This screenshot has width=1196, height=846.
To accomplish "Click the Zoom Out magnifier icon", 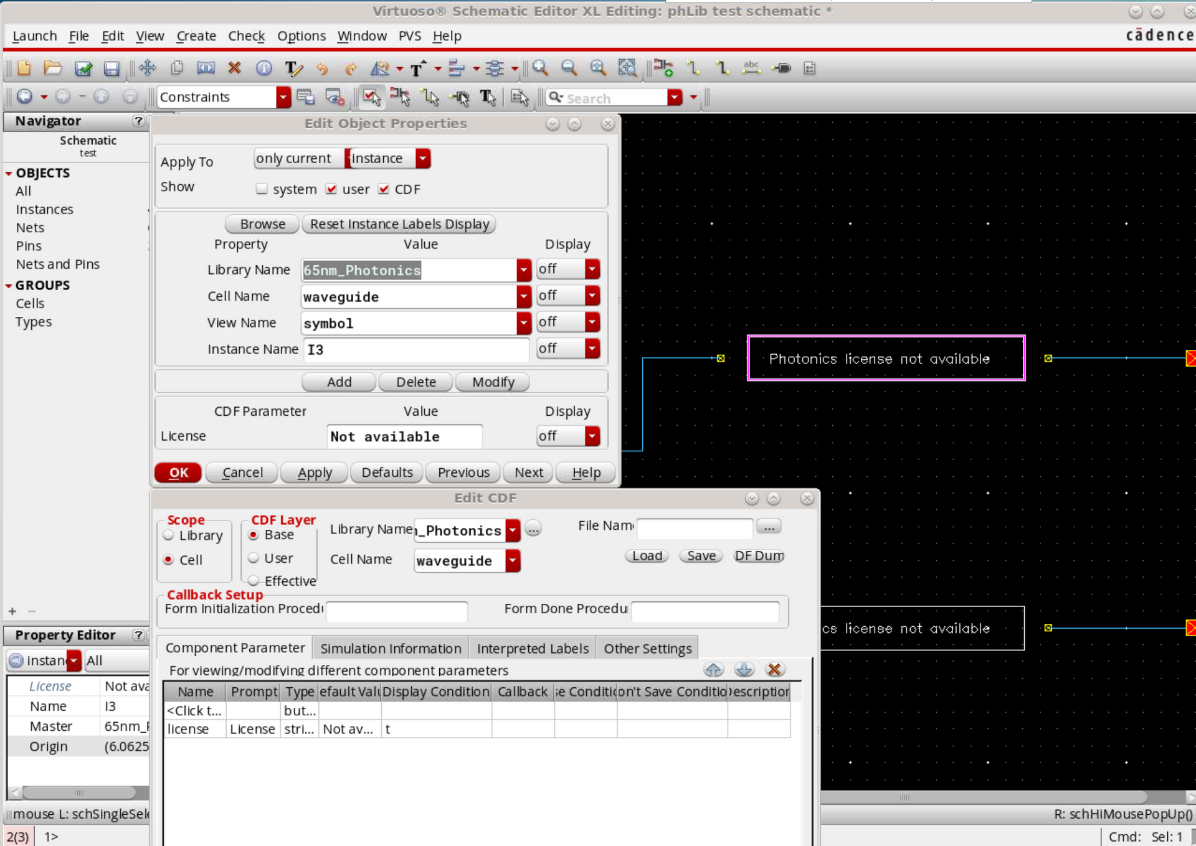I will (569, 67).
